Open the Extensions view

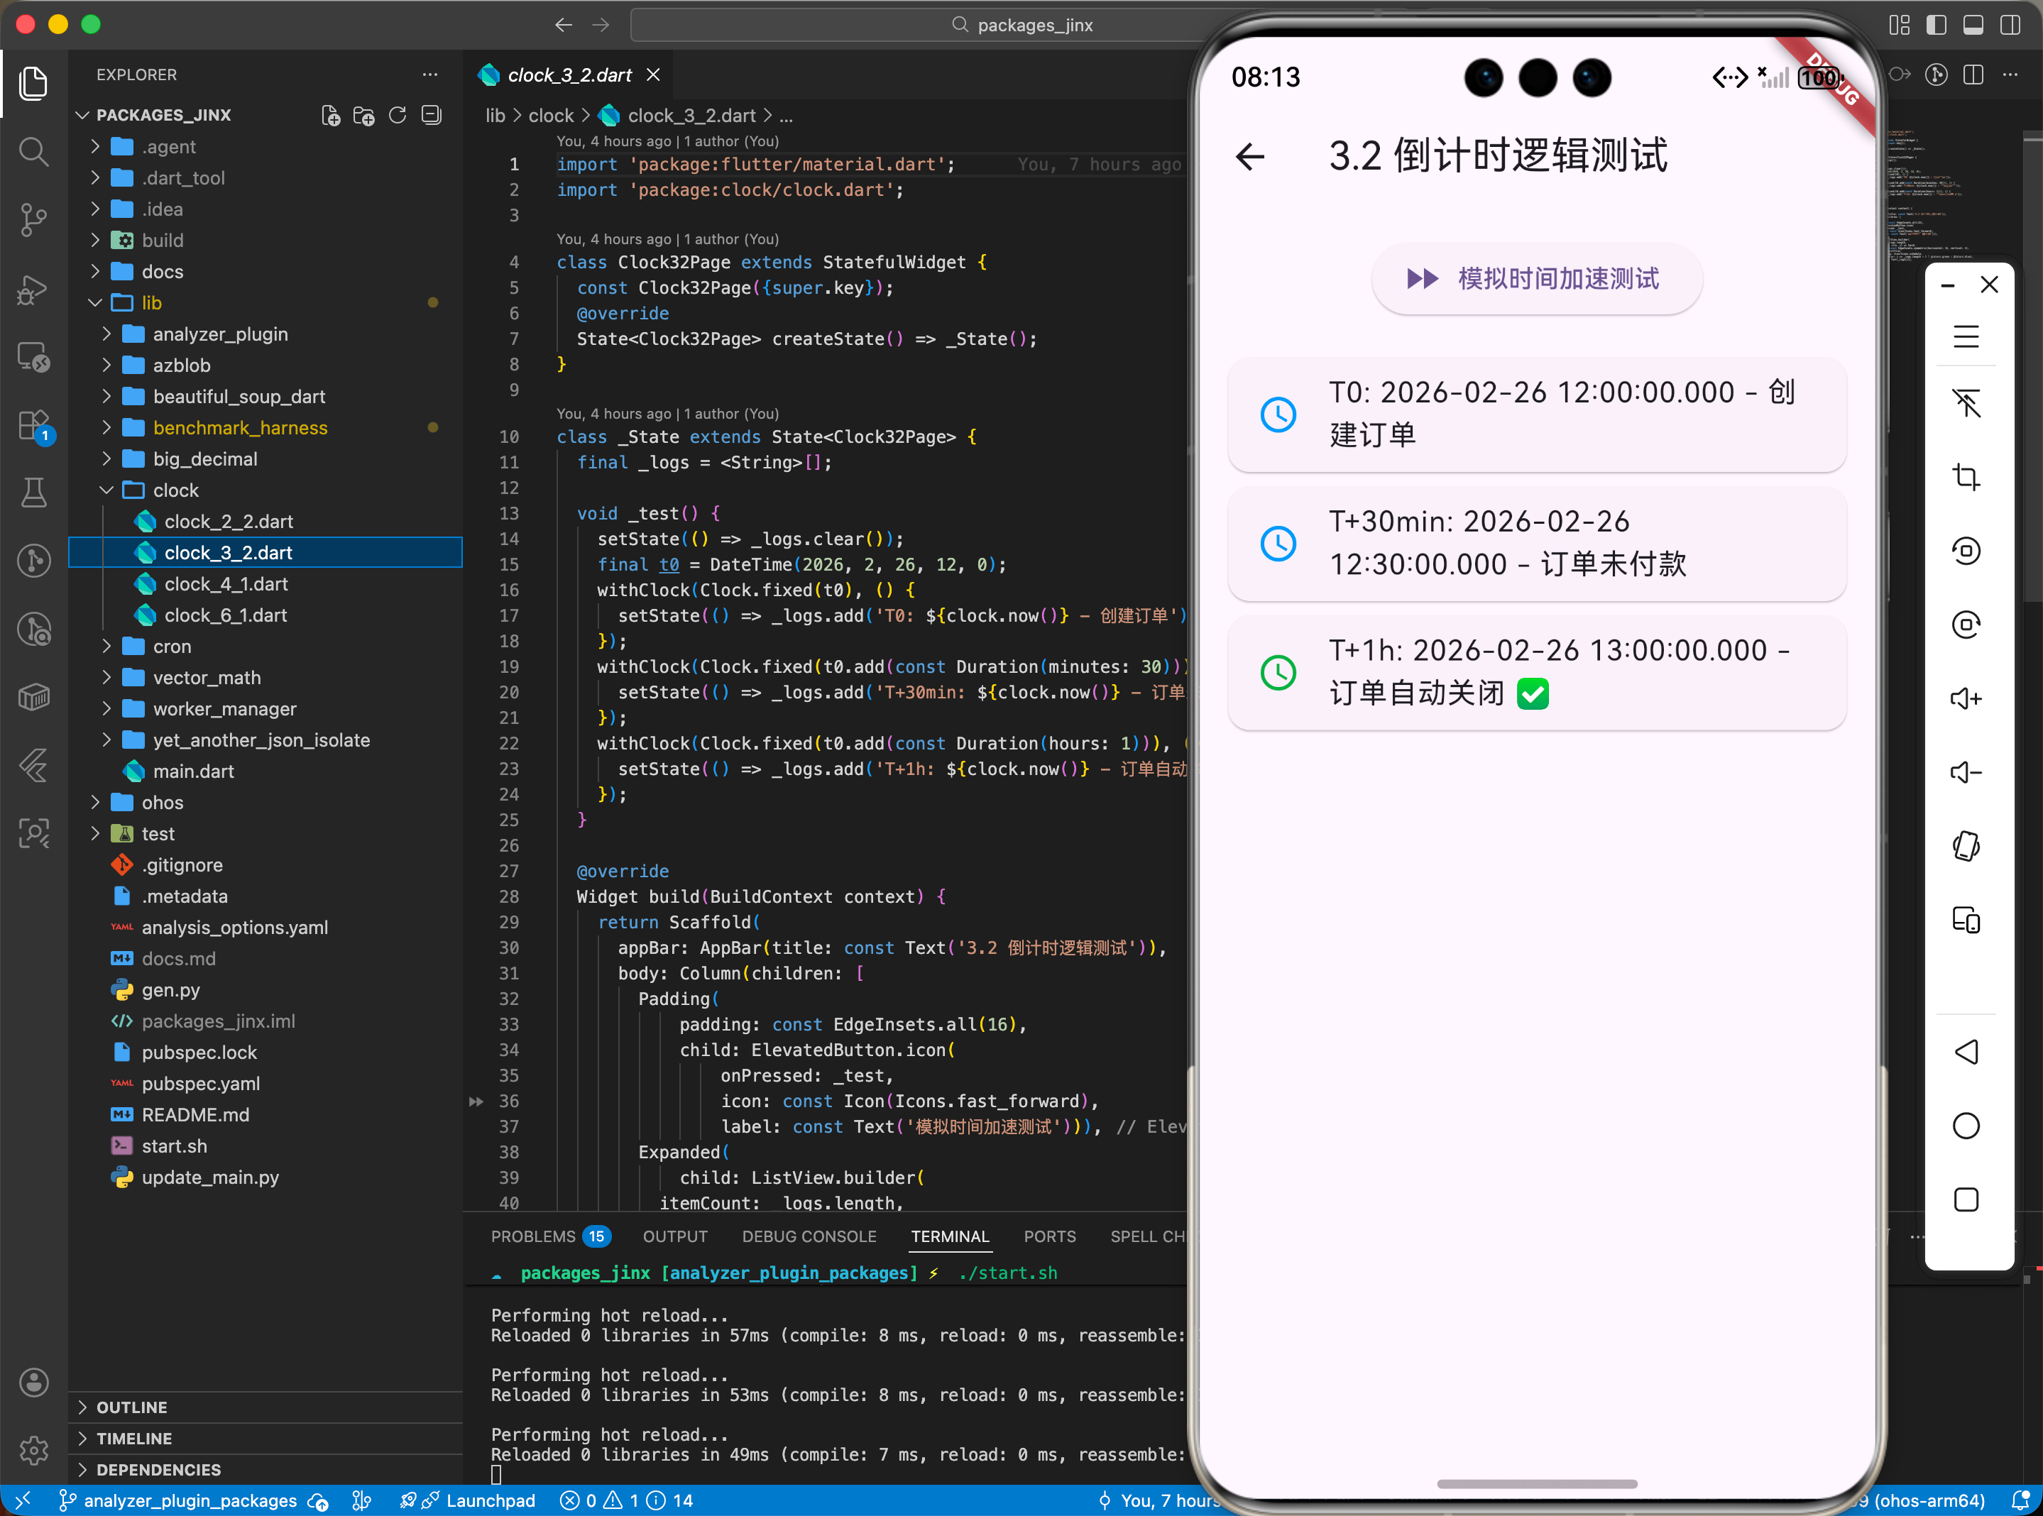click(34, 425)
